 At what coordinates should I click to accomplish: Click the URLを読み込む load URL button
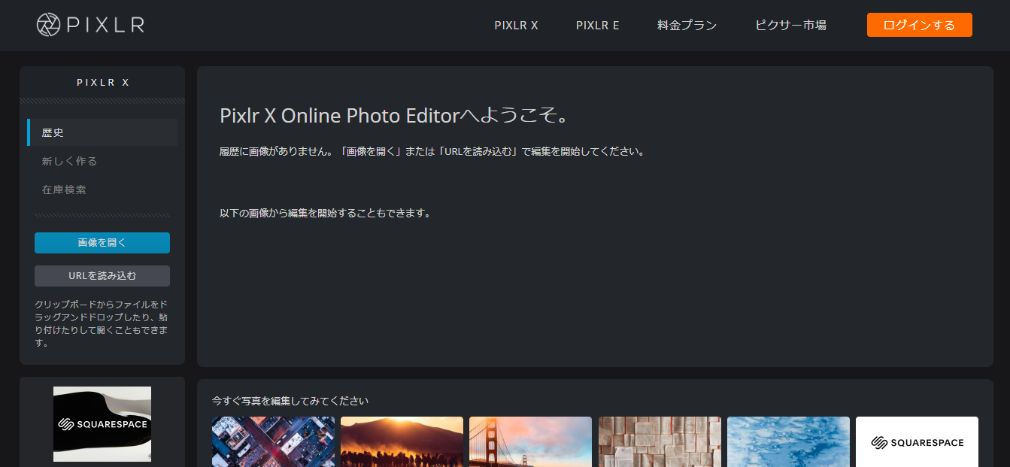click(102, 276)
